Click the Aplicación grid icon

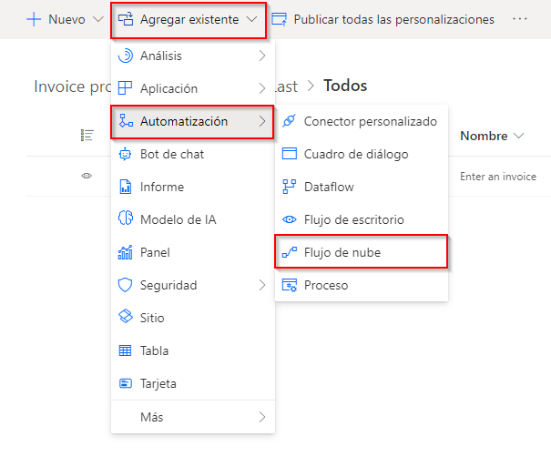pos(125,88)
